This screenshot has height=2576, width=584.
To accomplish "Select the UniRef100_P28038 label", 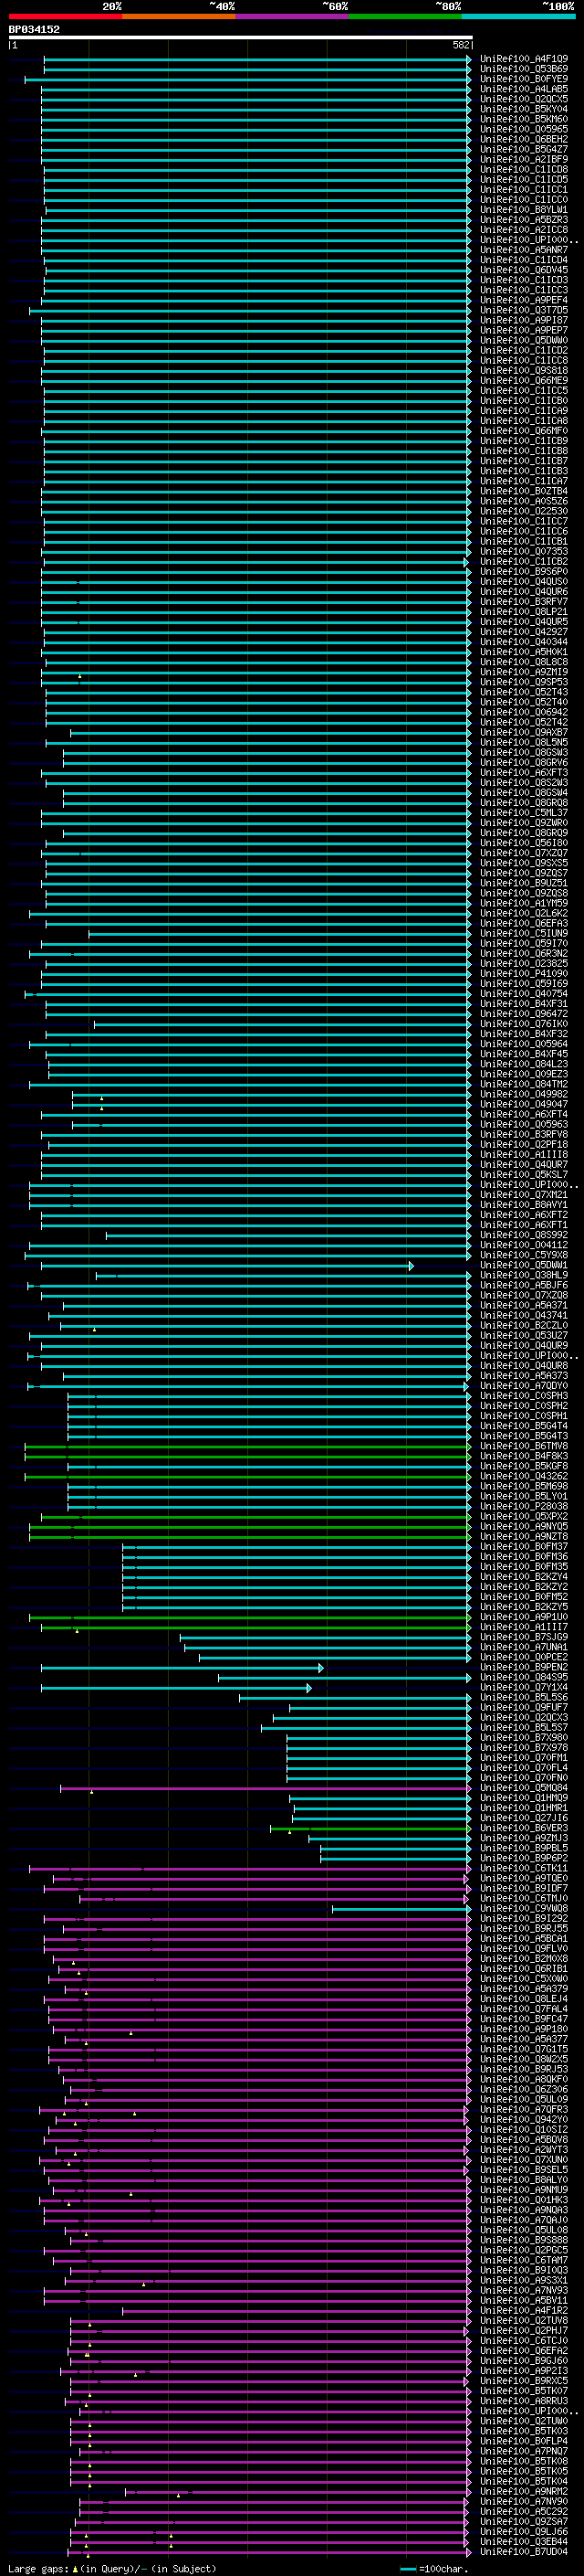I will [524, 1506].
